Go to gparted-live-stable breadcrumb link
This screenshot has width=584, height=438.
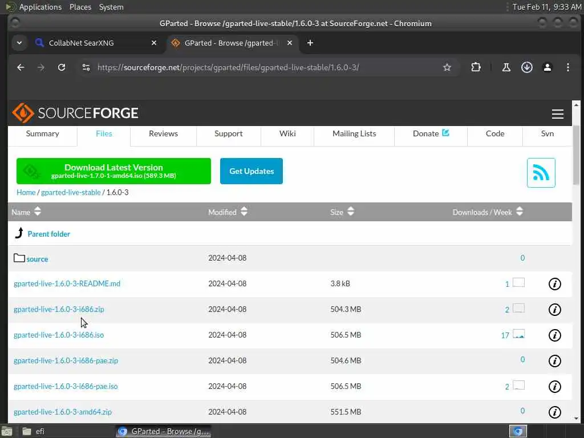click(71, 193)
